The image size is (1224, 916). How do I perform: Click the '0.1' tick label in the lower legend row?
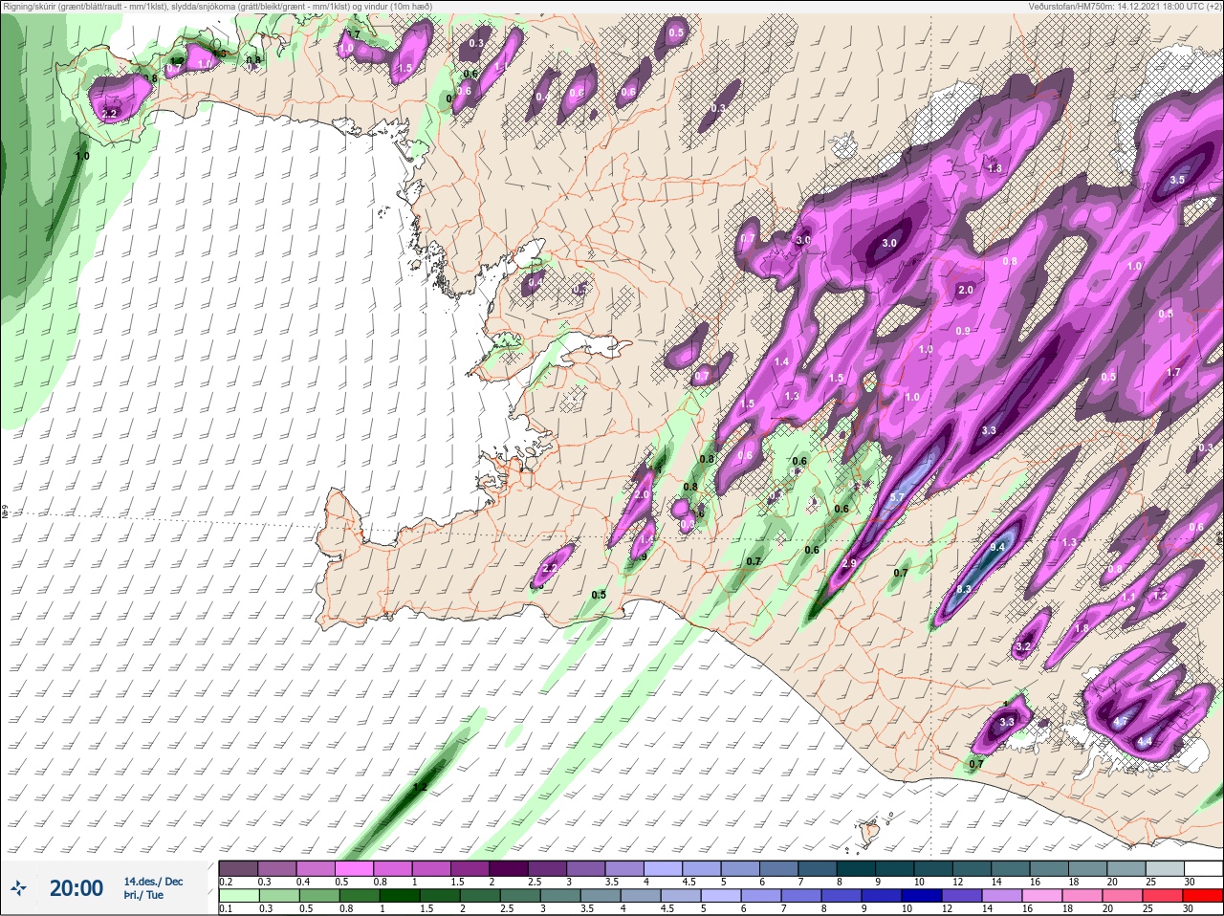(x=226, y=908)
